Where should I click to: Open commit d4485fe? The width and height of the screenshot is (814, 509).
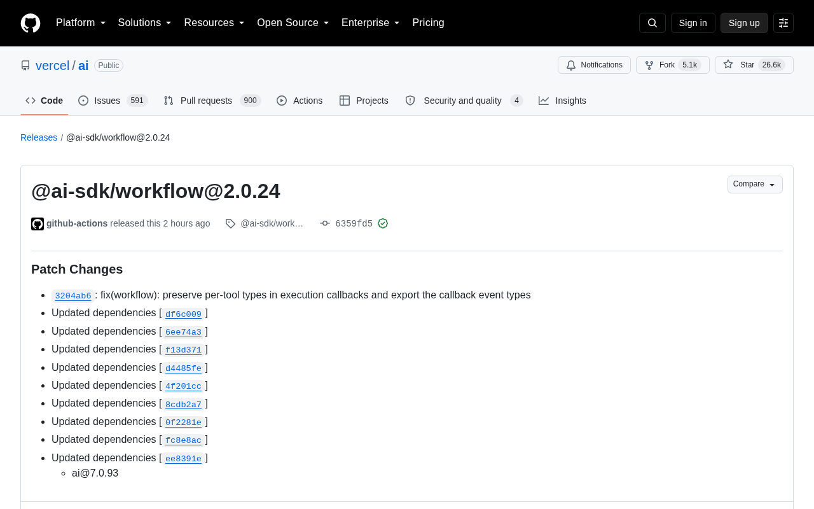pos(183,368)
